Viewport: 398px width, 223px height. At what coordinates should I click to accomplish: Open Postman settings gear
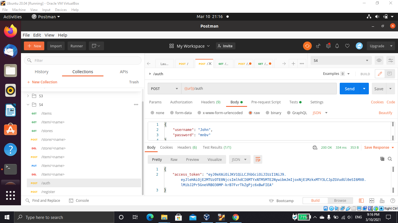coord(328,46)
